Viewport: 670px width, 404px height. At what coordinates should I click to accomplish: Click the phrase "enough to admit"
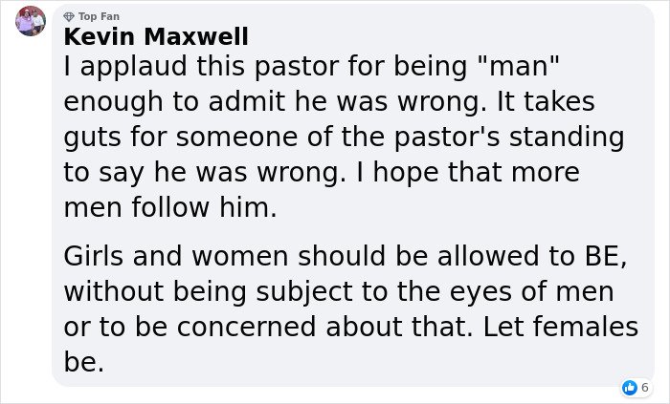point(174,102)
